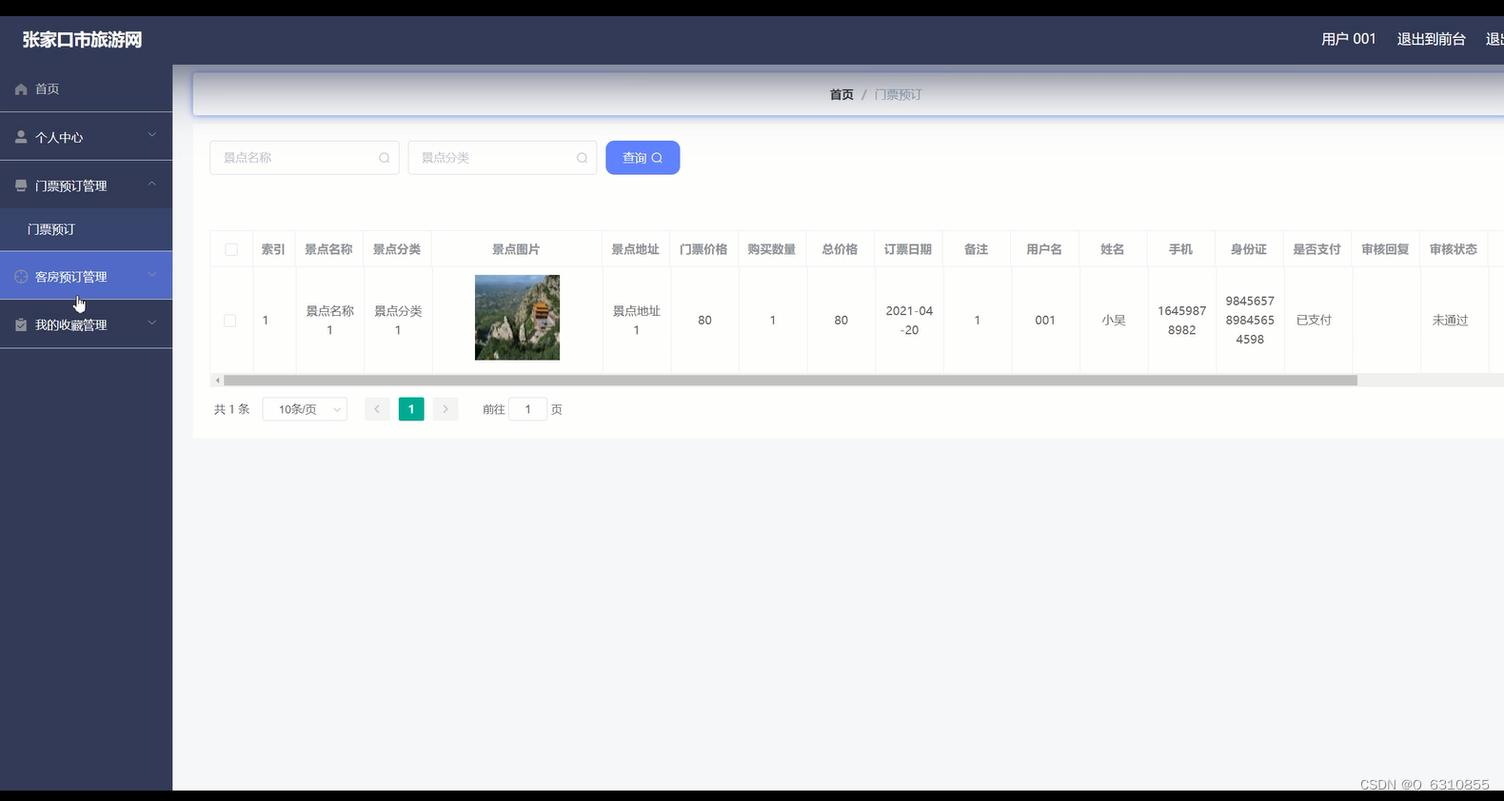
Task: Check the checkbox for row 1
Action: [229, 321]
